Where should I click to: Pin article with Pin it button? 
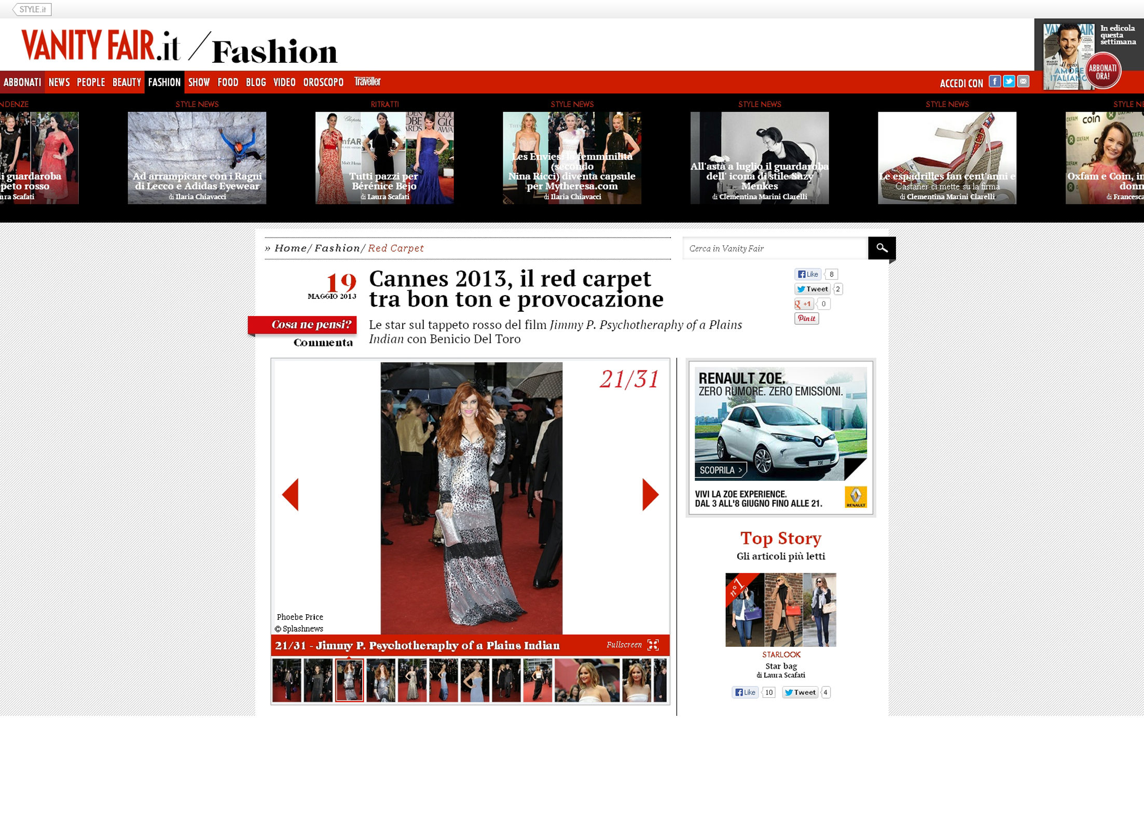pos(806,319)
